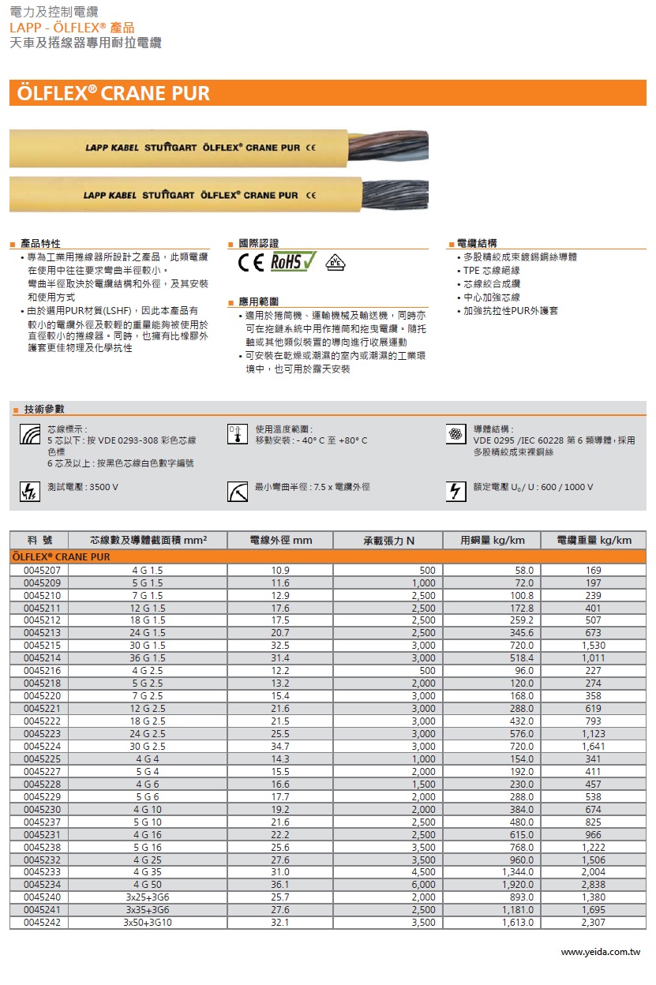Click the core identification cable icon
Image resolution: width=656 pixels, height=985 pixels.
(x=30, y=435)
